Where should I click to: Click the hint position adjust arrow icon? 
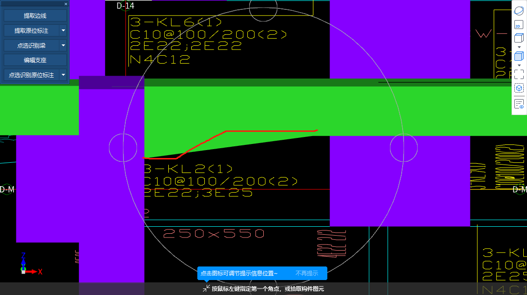pyautogui.click(x=206, y=288)
